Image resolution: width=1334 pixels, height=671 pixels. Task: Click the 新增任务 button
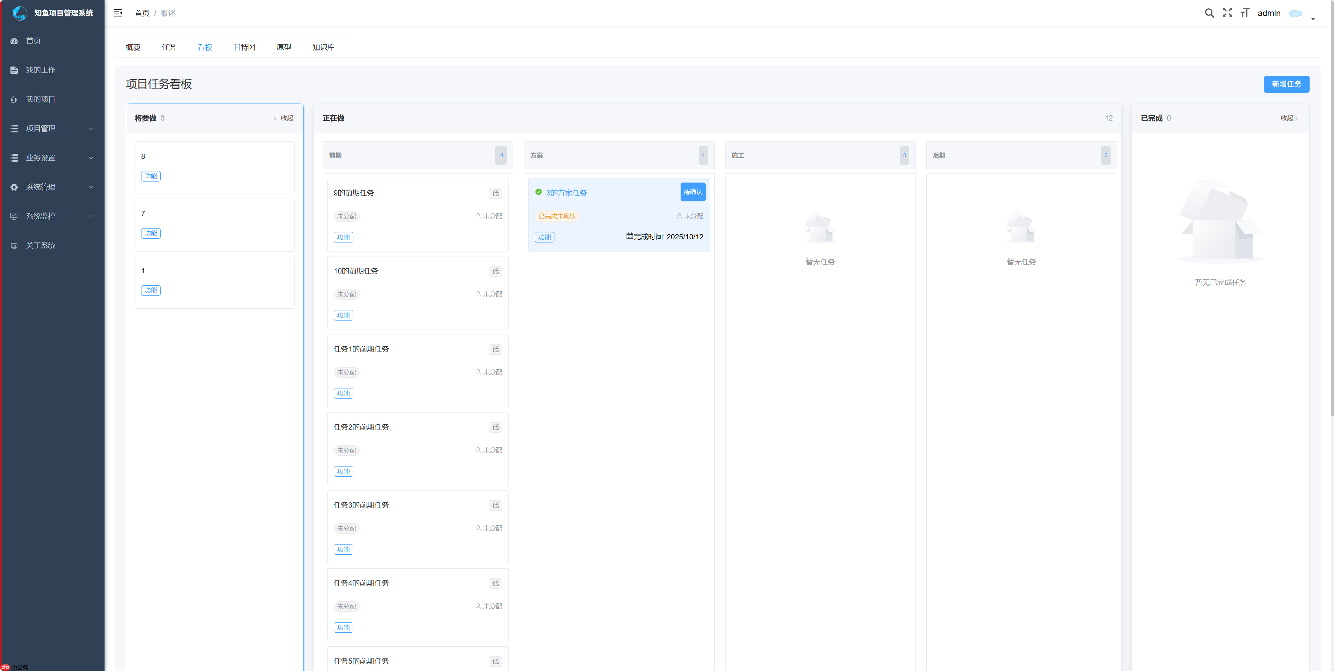1286,84
